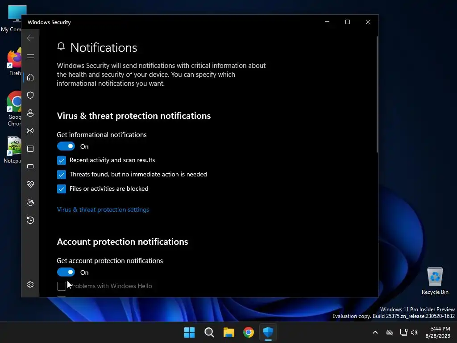
Task: Open Protection history clock icon
Action: tap(30, 220)
